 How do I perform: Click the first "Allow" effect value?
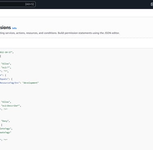tap(6, 64)
